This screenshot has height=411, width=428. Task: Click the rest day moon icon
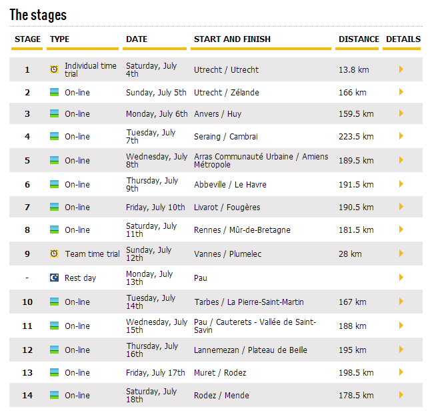point(54,278)
